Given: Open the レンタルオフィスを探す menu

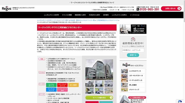Looking at the screenshot, I should [x=52, y=15].
